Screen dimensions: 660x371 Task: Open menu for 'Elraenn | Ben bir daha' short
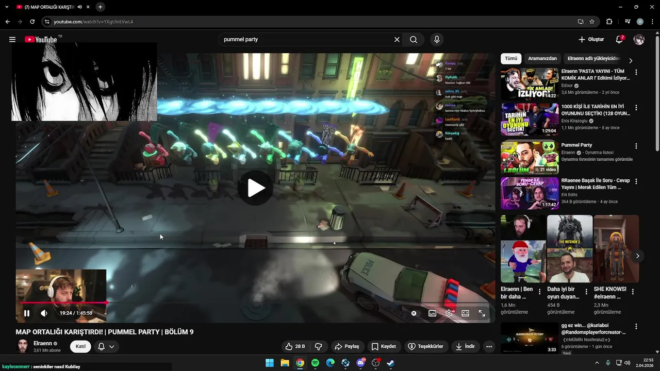540,292
